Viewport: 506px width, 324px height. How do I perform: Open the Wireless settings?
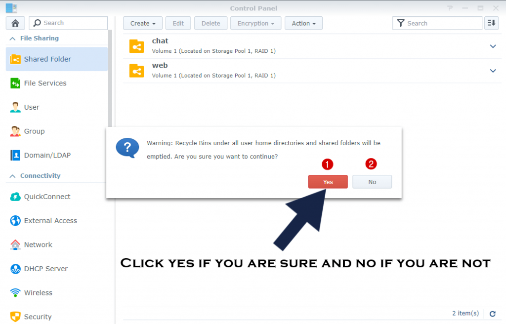point(38,292)
